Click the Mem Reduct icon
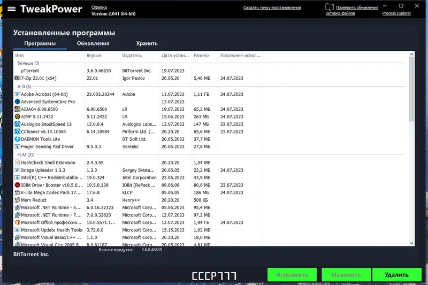This screenshot has height=285, width=428. pos(17,200)
